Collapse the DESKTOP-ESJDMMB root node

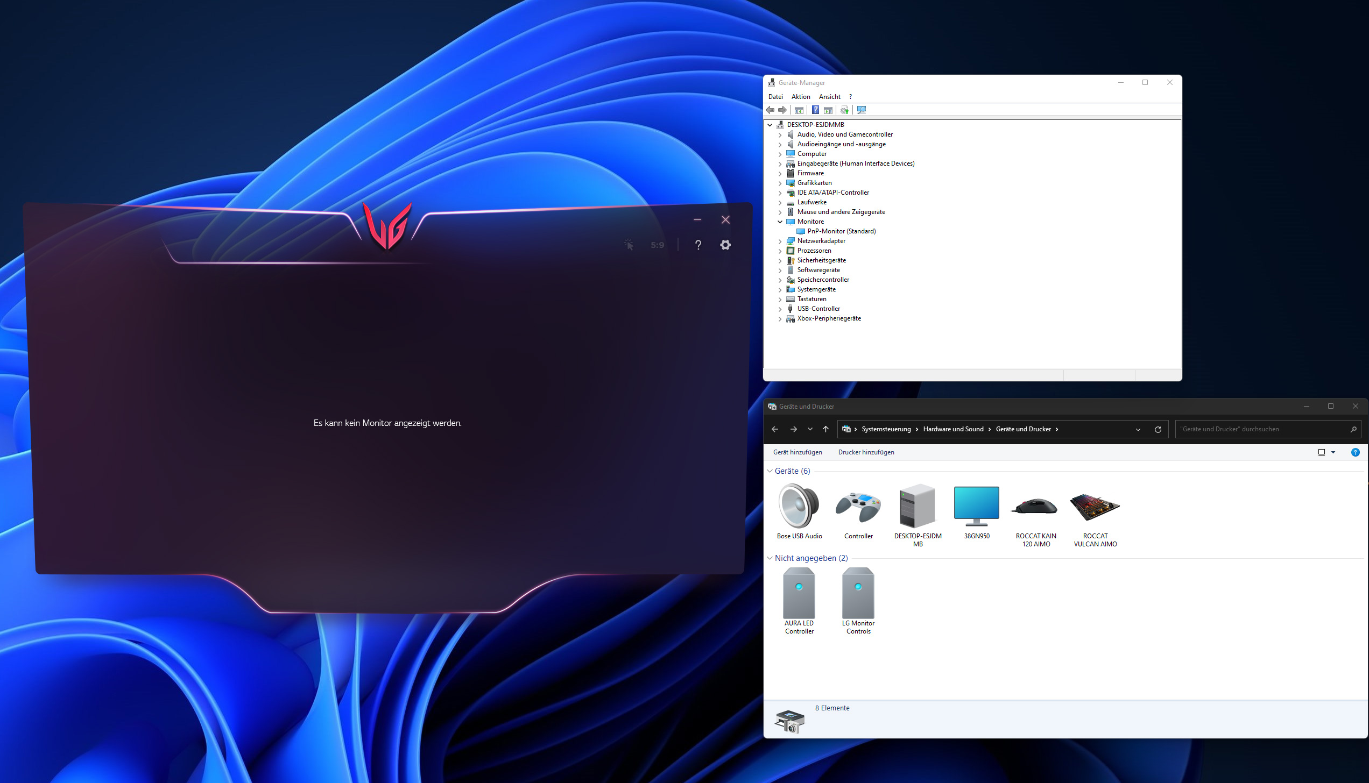pyautogui.click(x=770, y=125)
